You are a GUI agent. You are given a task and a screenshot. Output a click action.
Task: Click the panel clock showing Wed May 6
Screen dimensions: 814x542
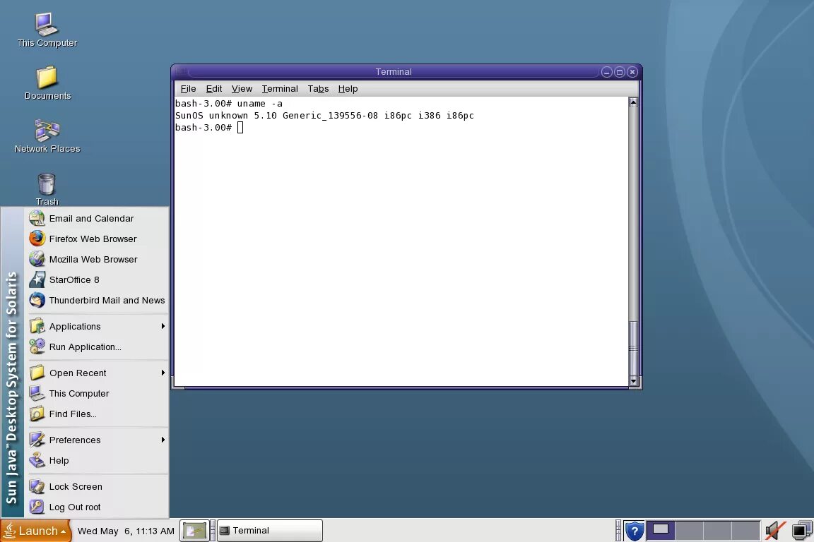[x=126, y=531]
